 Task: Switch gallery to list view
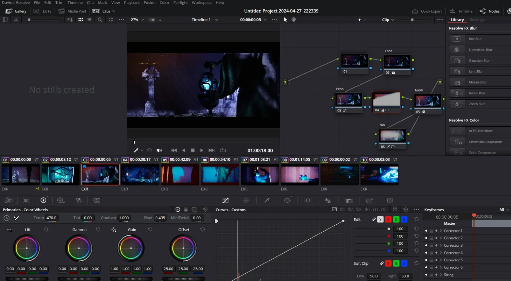click(x=89, y=20)
